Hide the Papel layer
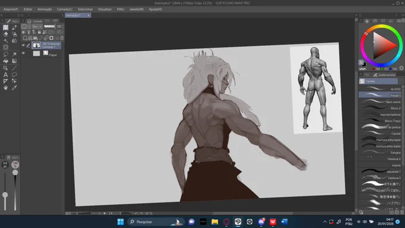The width and height of the screenshot is (405, 228). 23,53
